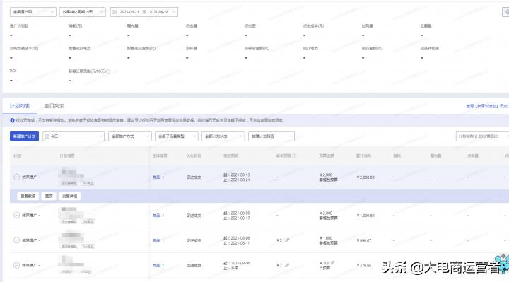Switch to the 宝贝列表 tab

click(x=54, y=106)
